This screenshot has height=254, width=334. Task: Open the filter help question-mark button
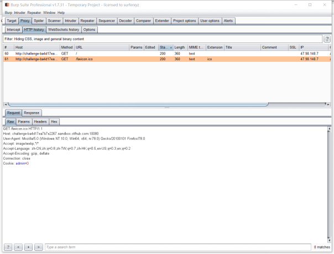coord(327,39)
